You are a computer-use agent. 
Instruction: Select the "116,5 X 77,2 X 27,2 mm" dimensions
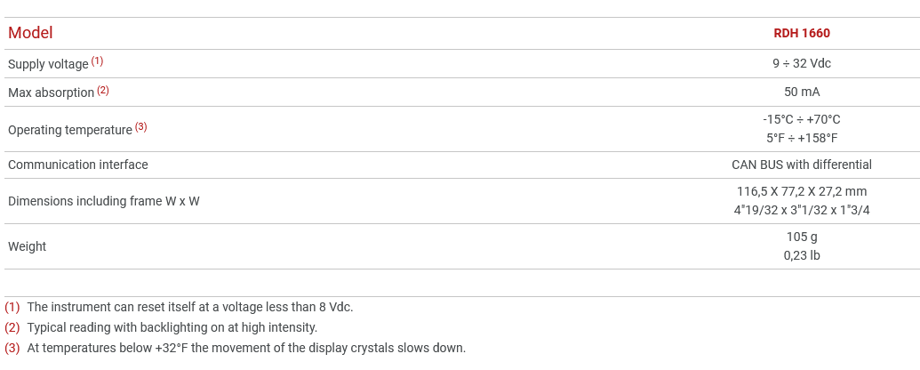[x=801, y=191]
